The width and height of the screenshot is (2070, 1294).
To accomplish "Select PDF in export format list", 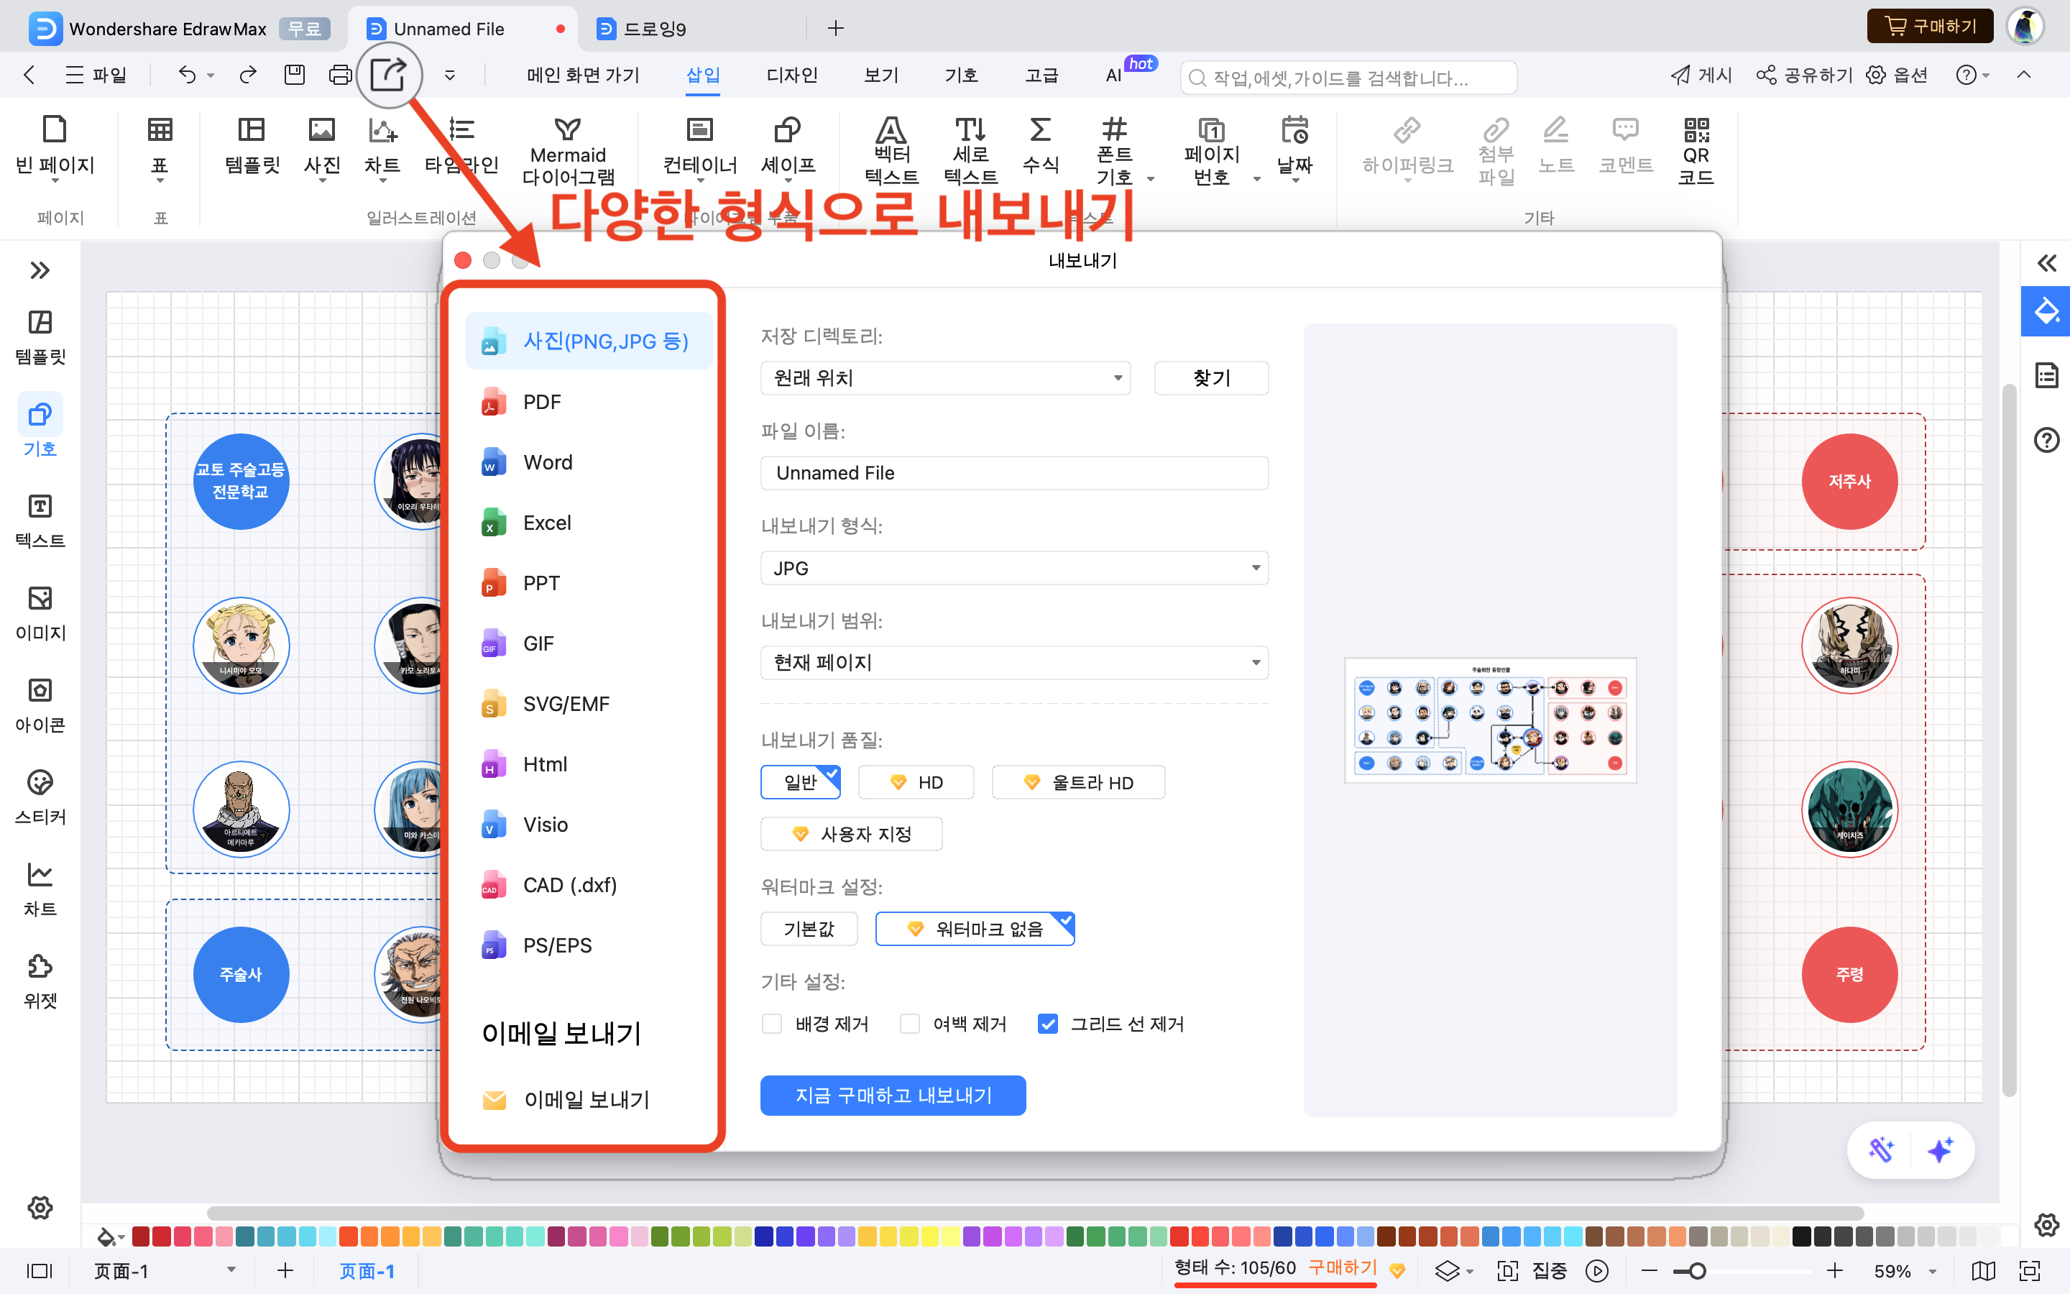I will (x=541, y=401).
